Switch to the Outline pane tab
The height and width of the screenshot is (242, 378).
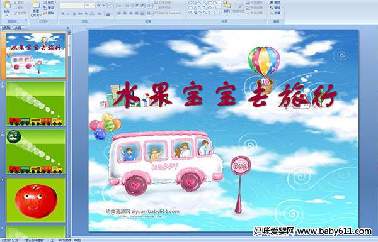point(18,28)
